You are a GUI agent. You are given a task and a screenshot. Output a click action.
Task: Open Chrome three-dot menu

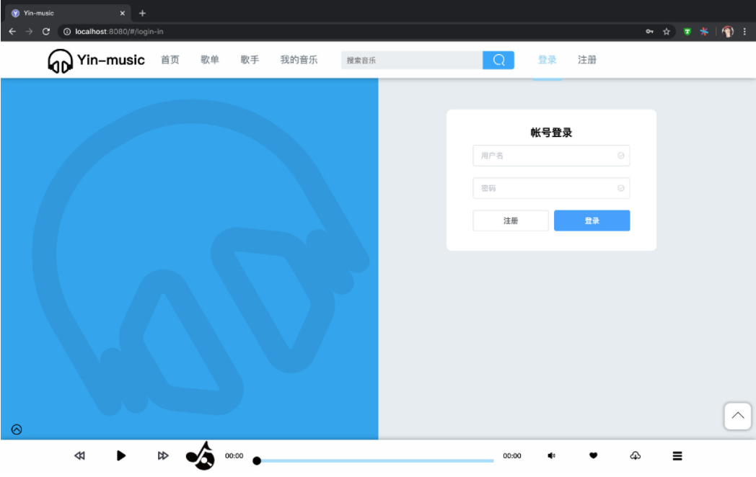coord(745,31)
